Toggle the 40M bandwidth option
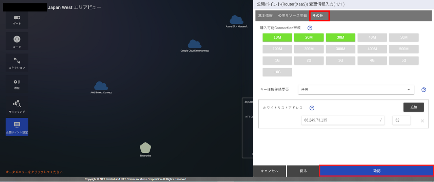434x182 pixels. (372, 38)
